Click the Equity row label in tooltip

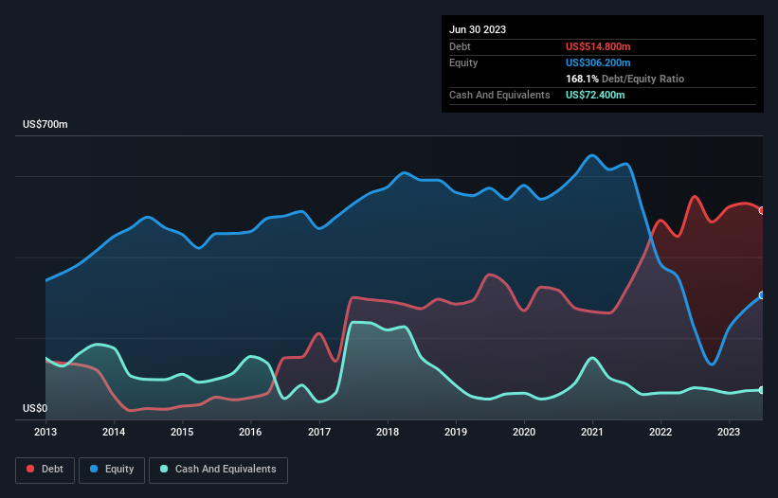(463, 62)
